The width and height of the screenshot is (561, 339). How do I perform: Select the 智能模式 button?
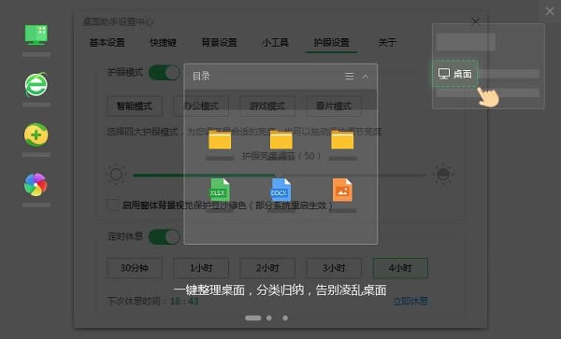tap(135, 106)
